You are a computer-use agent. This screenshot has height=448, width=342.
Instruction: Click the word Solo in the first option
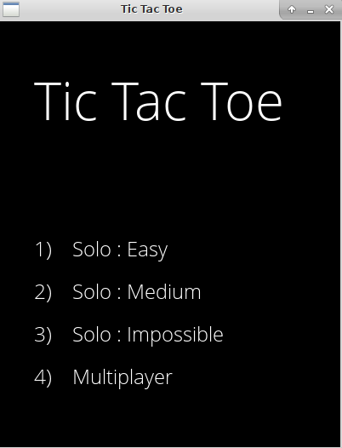tap(92, 250)
